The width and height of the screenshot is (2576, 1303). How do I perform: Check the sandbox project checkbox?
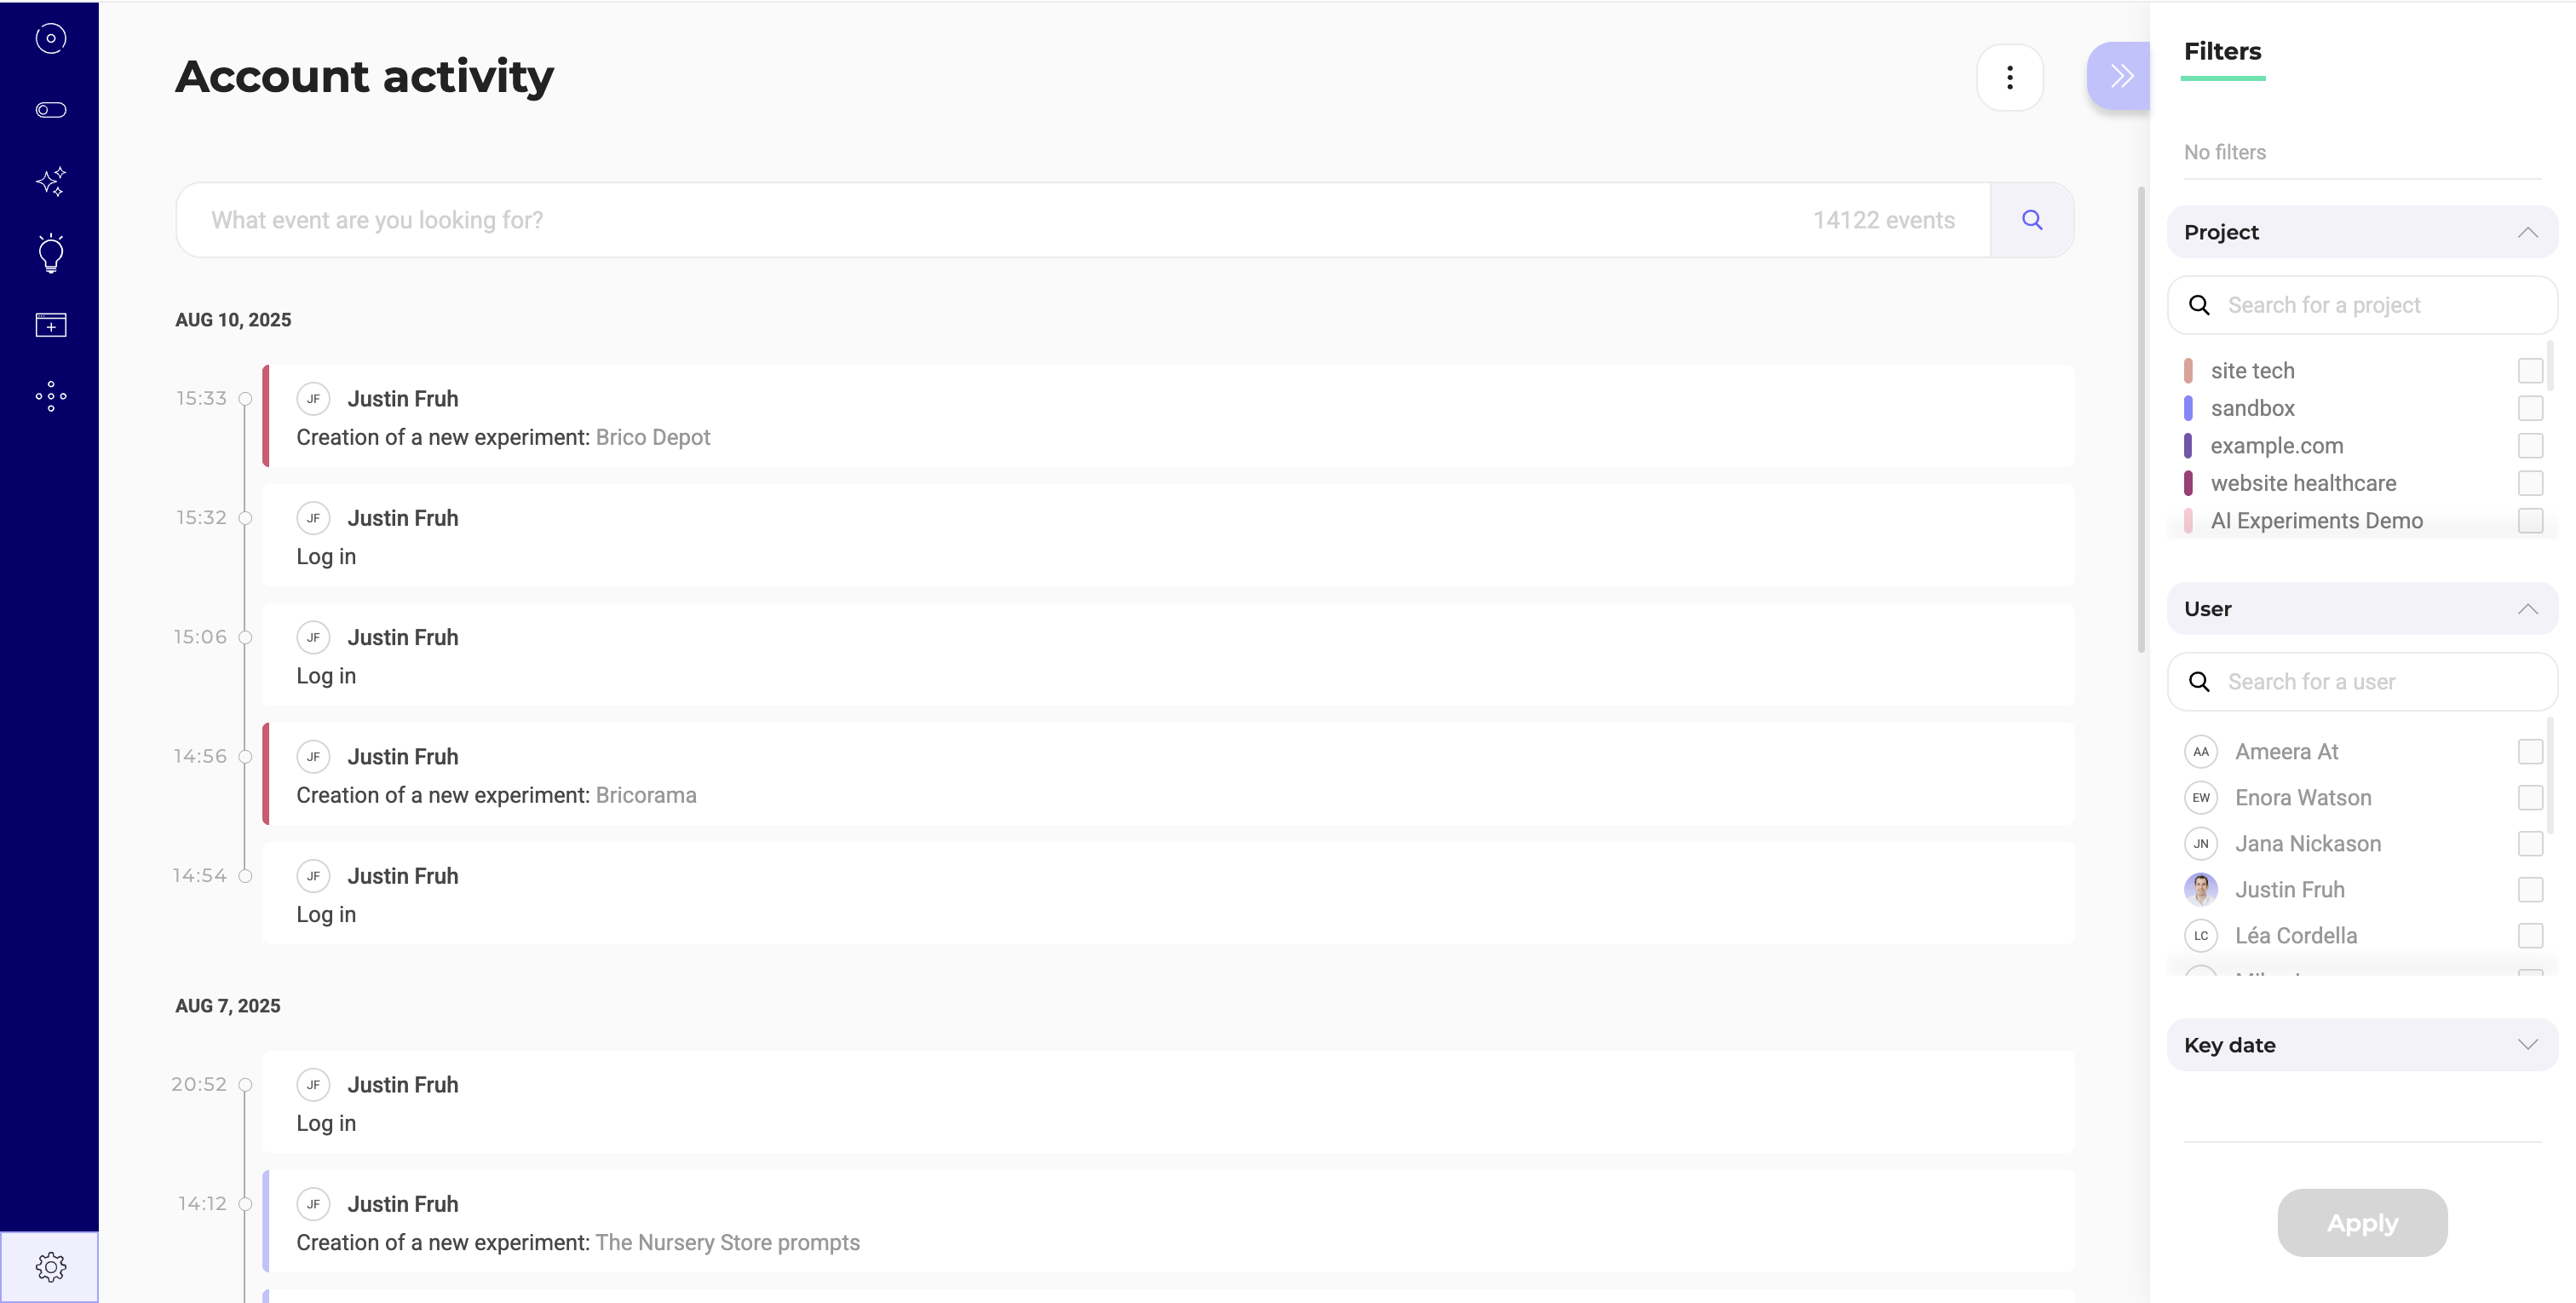coord(2529,408)
